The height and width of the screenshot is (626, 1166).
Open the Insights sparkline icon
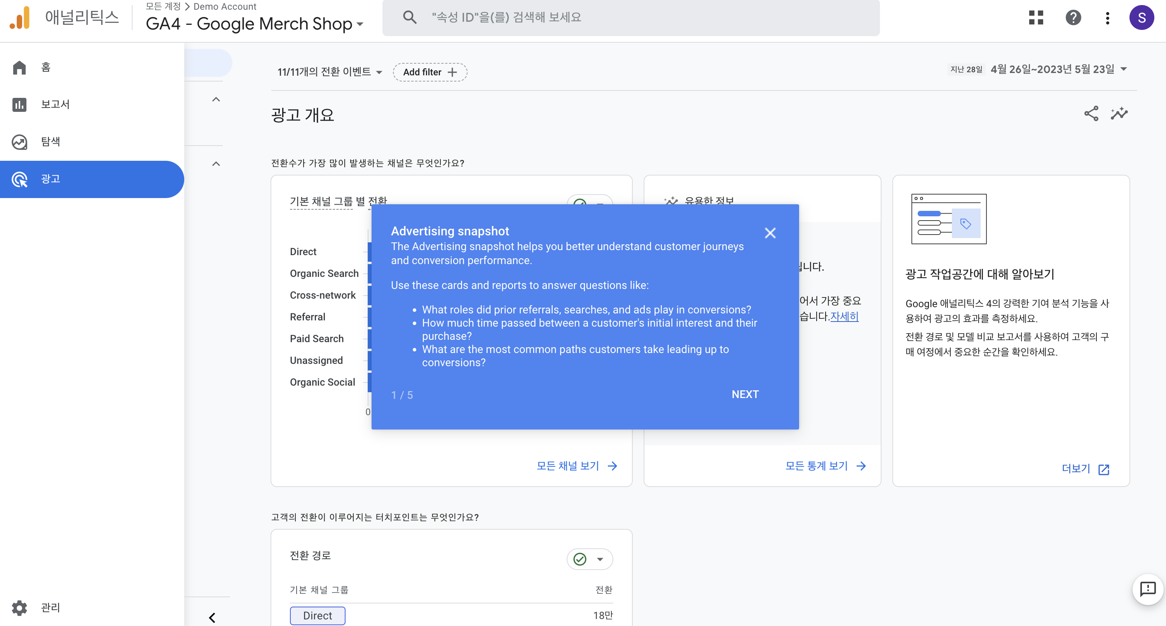(x=1119, y=113)
